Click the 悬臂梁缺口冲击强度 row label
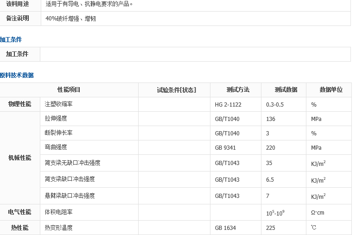Viewport: 356px width, 235px height. point(70,196)
